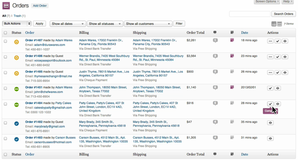Open email link marybrady@gmail.com
The width and height of the screenshot is (298, 160).
(x=49, y=126)
